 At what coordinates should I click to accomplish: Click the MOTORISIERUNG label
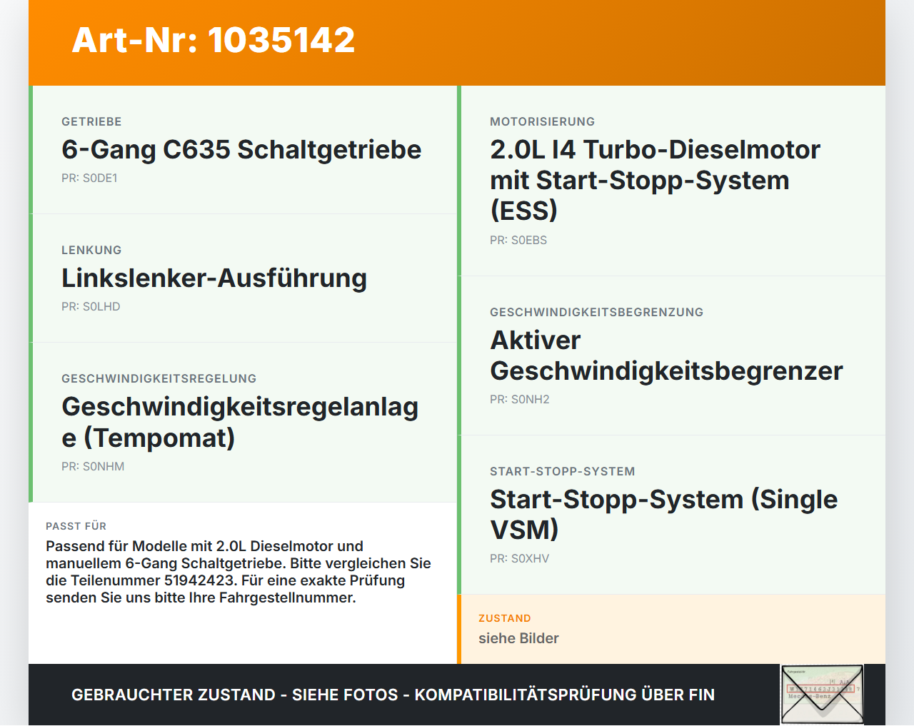pyautogui.click(x=542, y=122)
